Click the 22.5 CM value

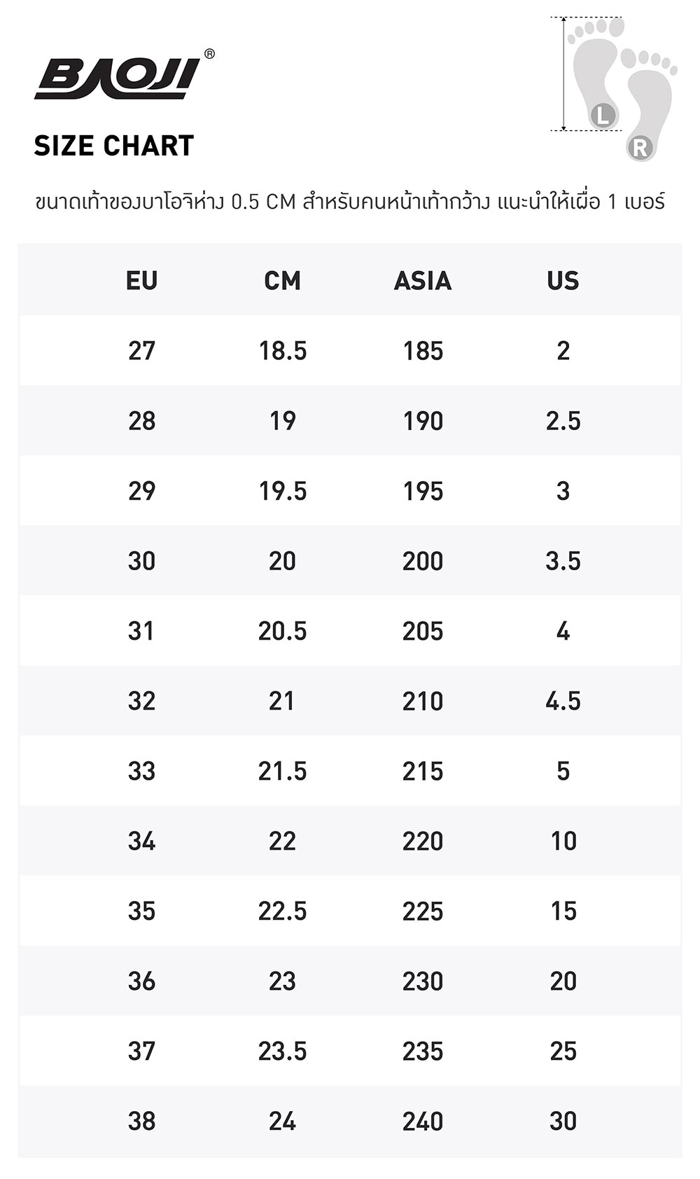click(282, 911)
